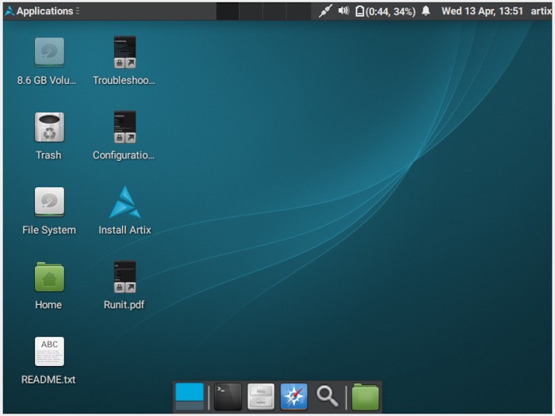
Task: Select the 8.6 GB Volume desktop icon
Action: [x=49, y=52]
